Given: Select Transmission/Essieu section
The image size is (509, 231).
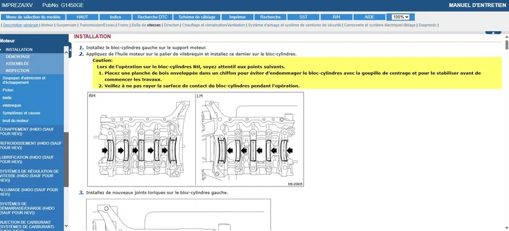Looking at the screenshot, I should point(97,25).
